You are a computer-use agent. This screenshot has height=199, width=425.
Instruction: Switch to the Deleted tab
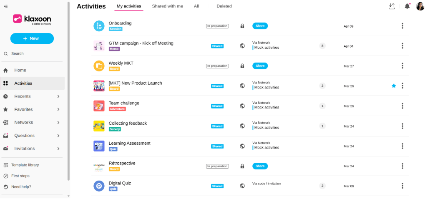coord(224,6)
